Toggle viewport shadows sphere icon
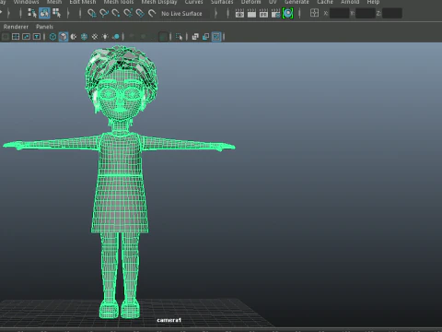442x332 pixels. [116, 37]
